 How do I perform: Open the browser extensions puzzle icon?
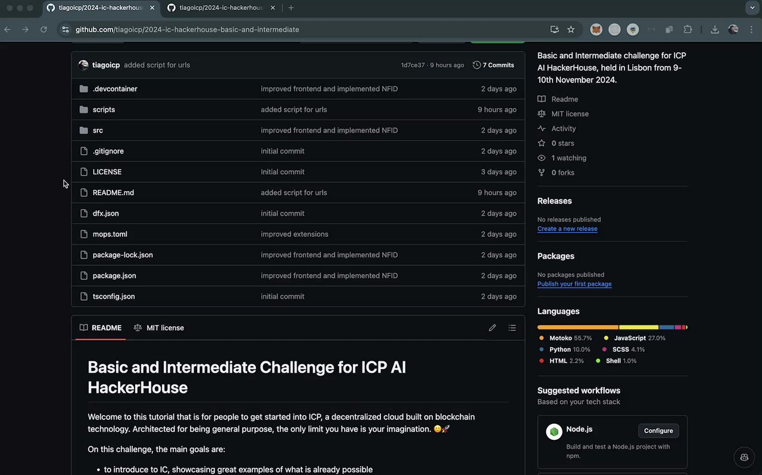(x=688, y=29)
